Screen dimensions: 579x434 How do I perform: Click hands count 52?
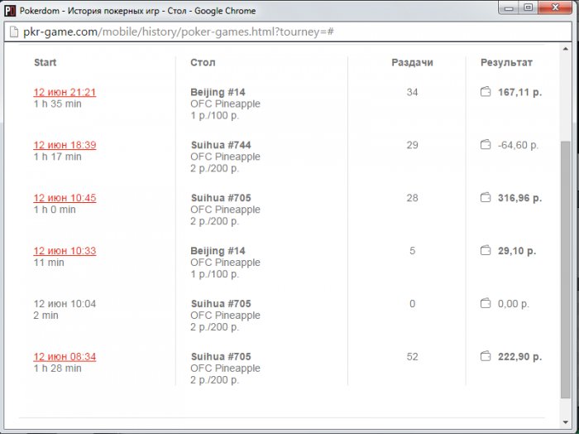tap(412, 357)
